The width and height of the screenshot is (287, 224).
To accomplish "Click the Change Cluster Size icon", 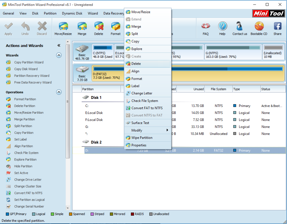I will point(8,186).
